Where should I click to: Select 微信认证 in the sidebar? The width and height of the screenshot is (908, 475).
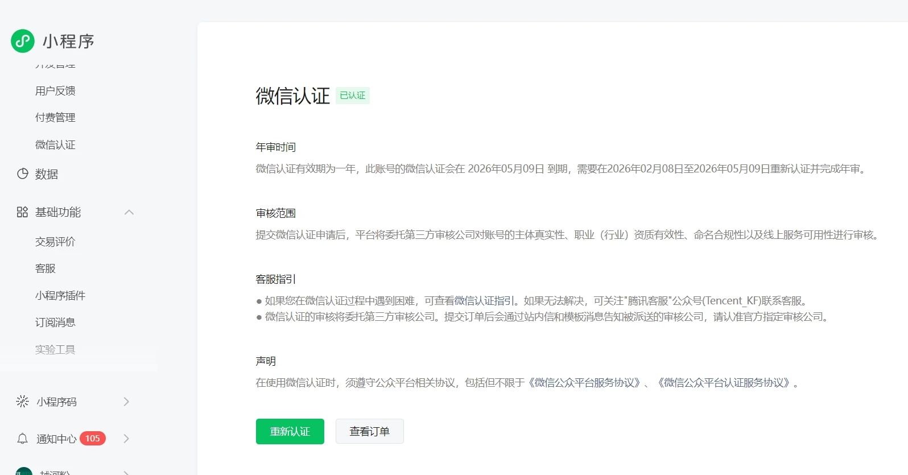[x=55, y=144]
